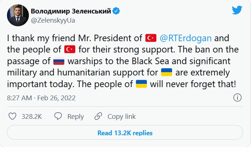Click the Turkish flag after "the people of"
The height and width of the screenshot is (152, 251).
pyautogui.click(x=69, y=50)
